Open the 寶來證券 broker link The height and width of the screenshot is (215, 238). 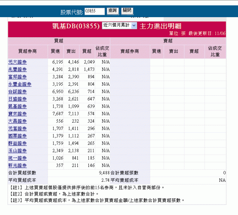[17, 114]
